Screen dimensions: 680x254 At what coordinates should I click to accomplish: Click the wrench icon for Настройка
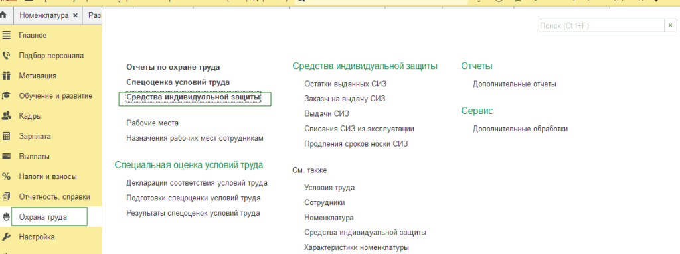coord(6,237)
